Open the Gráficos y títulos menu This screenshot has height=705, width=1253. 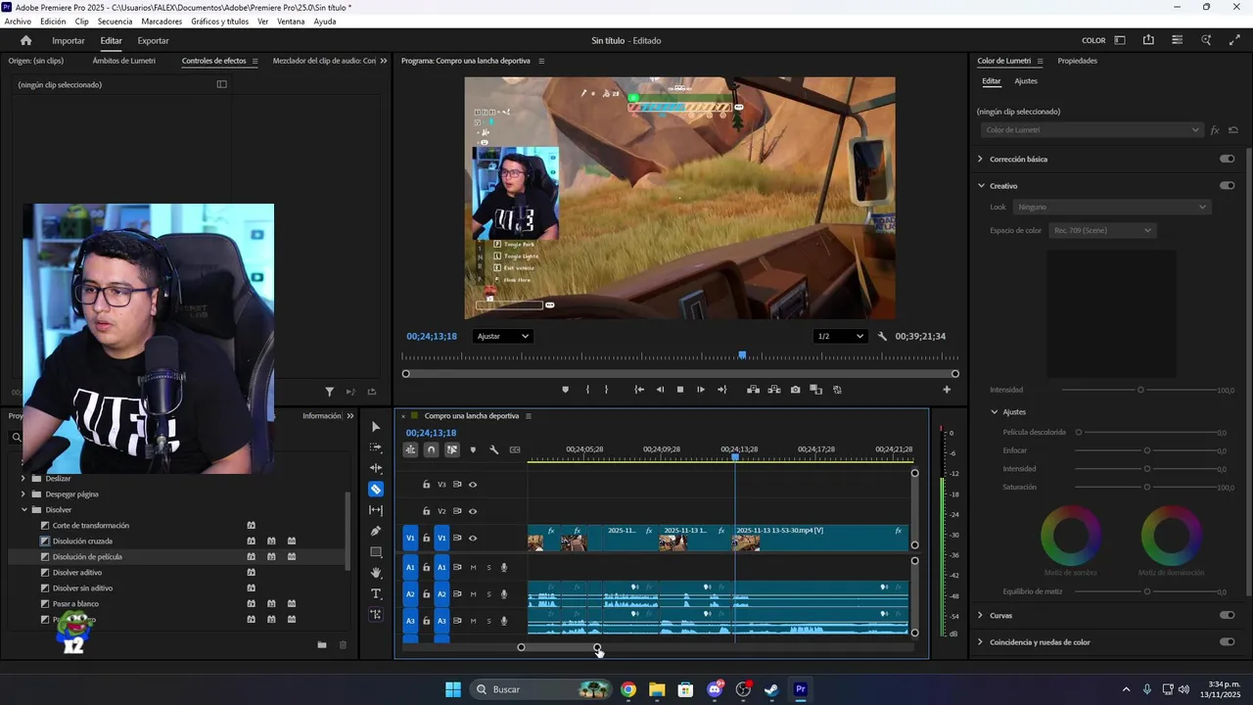(219, 22)
